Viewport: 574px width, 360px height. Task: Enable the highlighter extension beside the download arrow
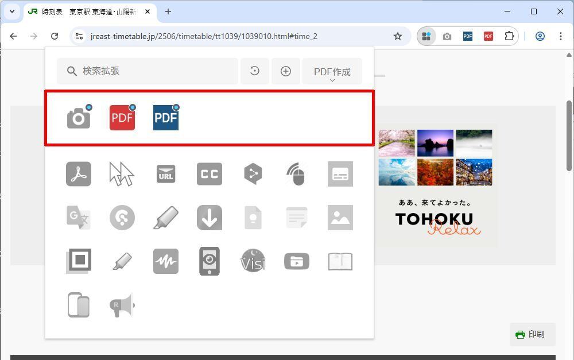point(166,218)
